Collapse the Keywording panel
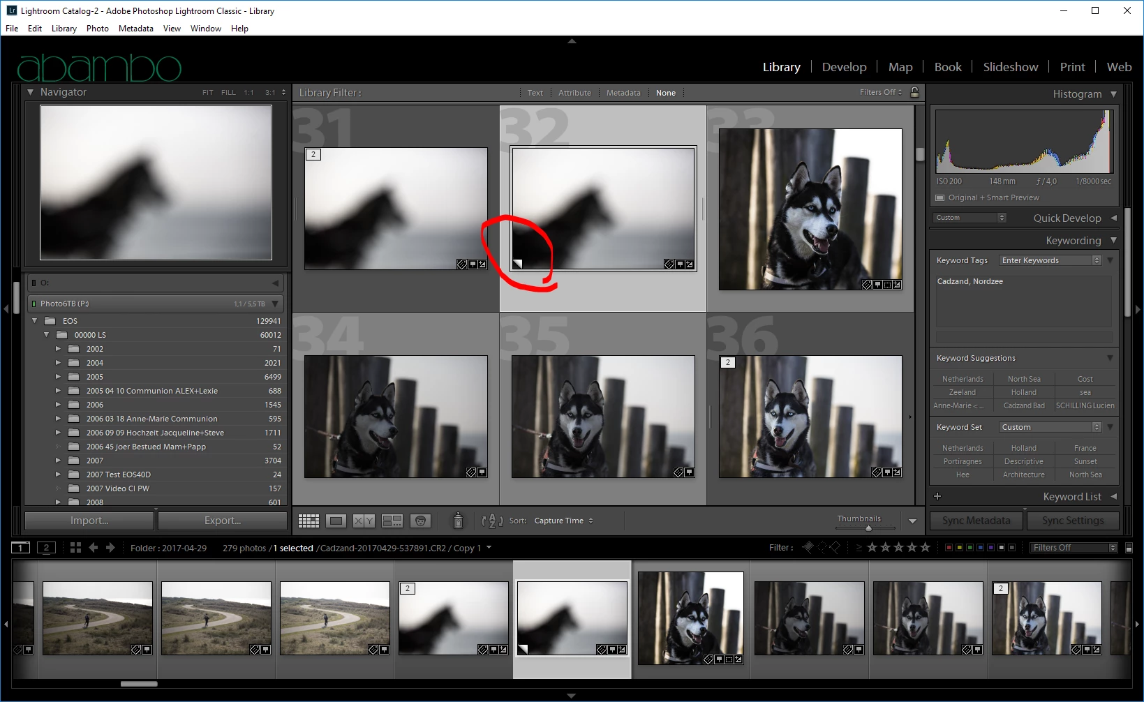 click(1113, 241)
